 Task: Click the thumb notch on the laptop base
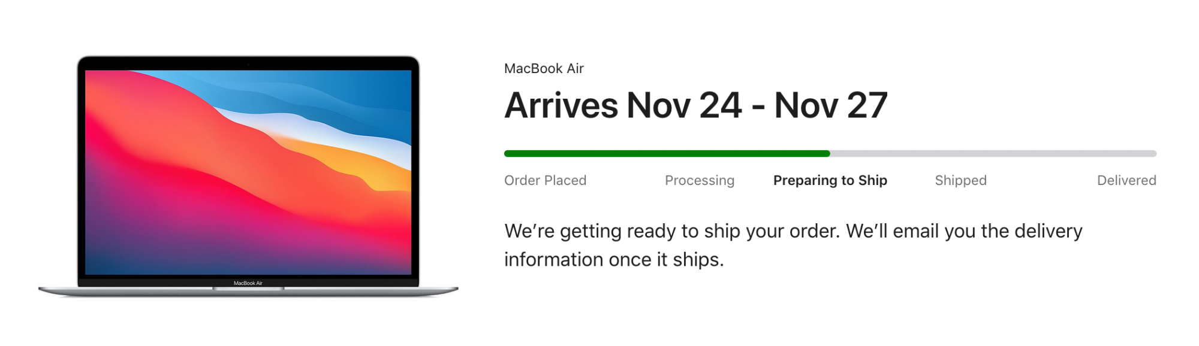(x=248, y=289)
